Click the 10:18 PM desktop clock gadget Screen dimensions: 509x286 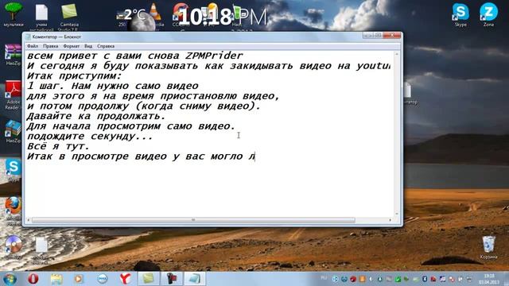223,17
